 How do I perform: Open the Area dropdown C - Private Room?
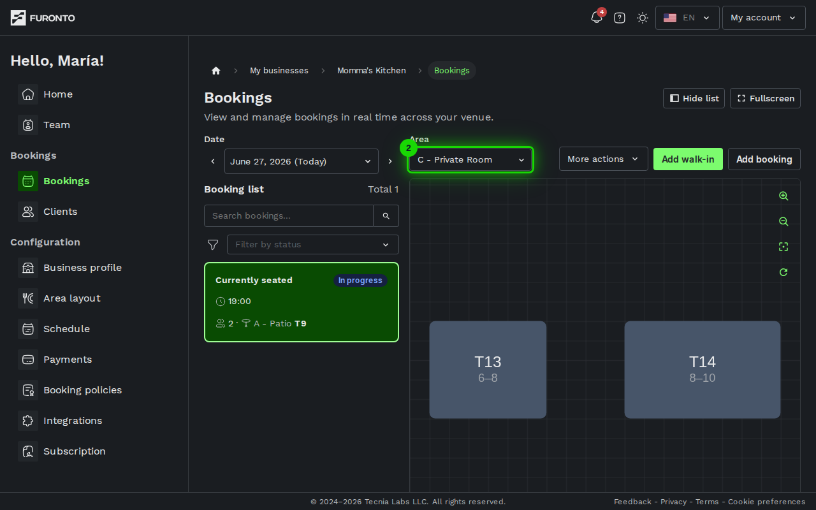tap(470, 160)
